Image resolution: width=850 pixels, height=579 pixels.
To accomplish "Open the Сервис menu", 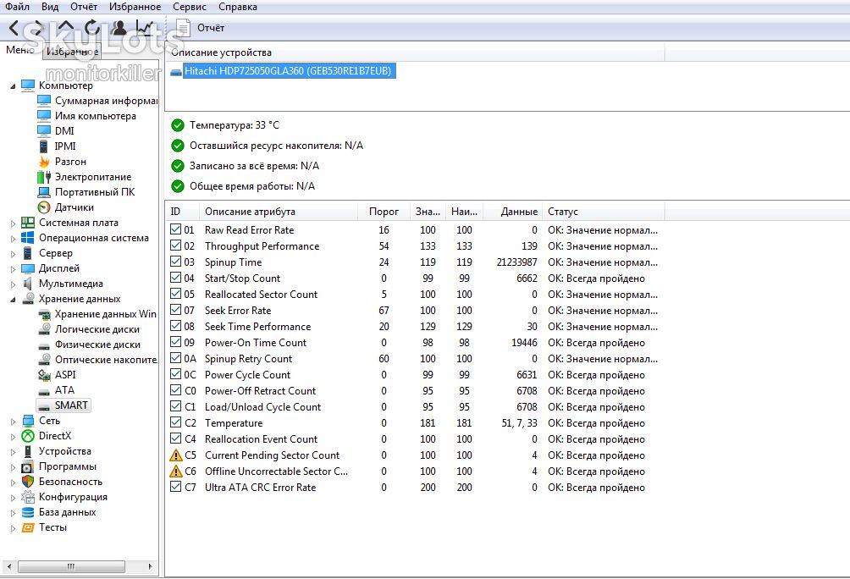I will 189,7.
